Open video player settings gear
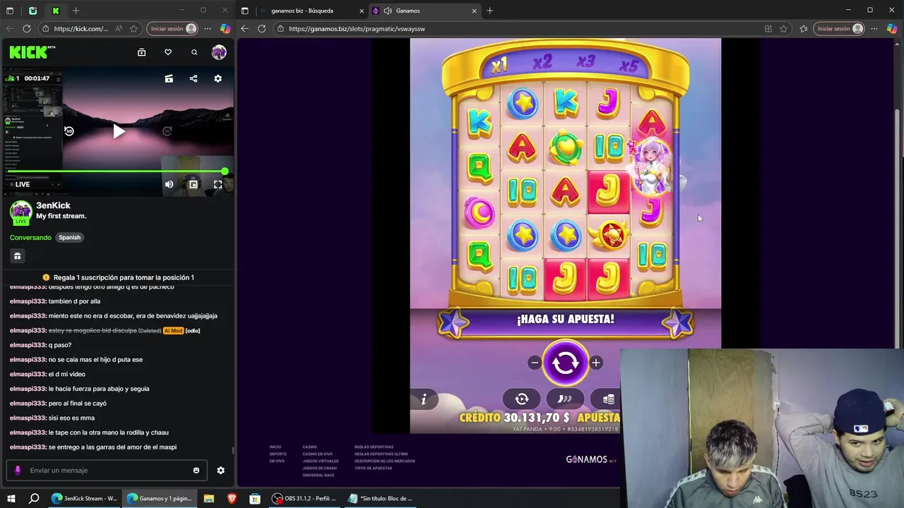The height and width of the screenshot is (508, 904). (218, 78)
